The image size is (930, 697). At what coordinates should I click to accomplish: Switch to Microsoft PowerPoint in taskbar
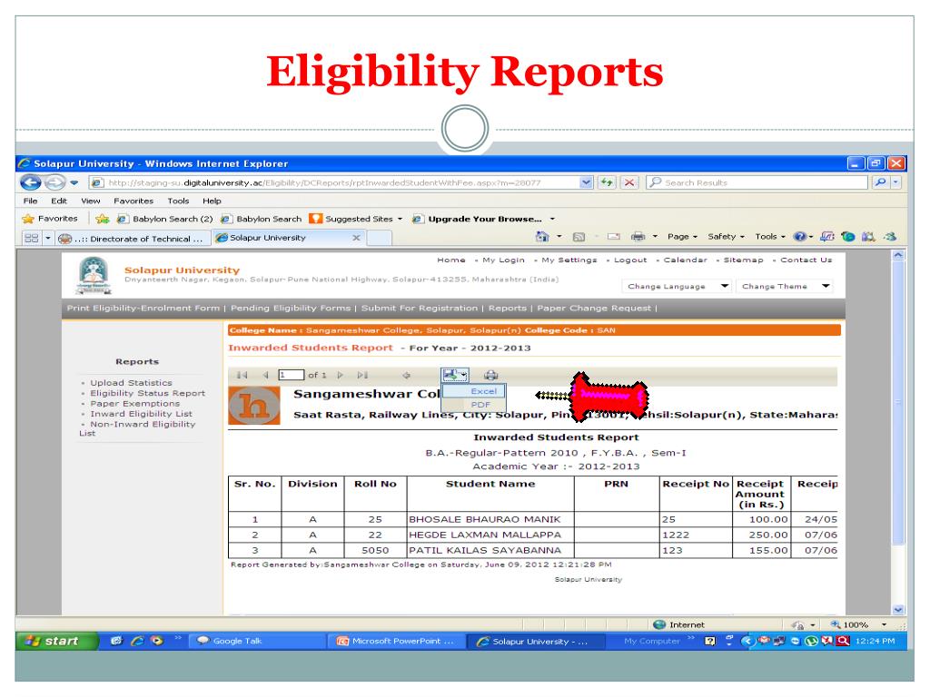[x=397, y=641]
